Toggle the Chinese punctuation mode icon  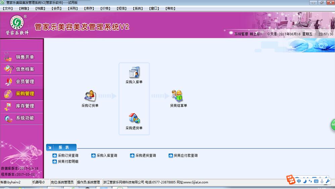coord(310,181)
